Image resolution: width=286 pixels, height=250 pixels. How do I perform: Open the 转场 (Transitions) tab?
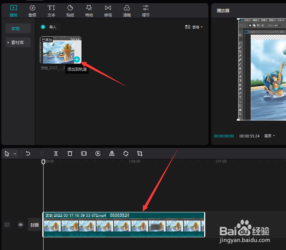coord(108,11)
